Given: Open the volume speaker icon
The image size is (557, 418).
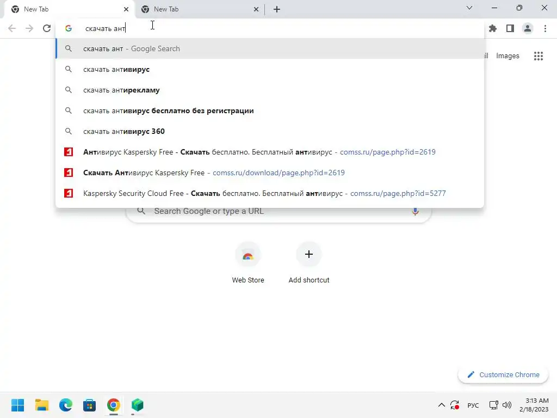Looking at the screenshot, I should (x=507, y=405).
